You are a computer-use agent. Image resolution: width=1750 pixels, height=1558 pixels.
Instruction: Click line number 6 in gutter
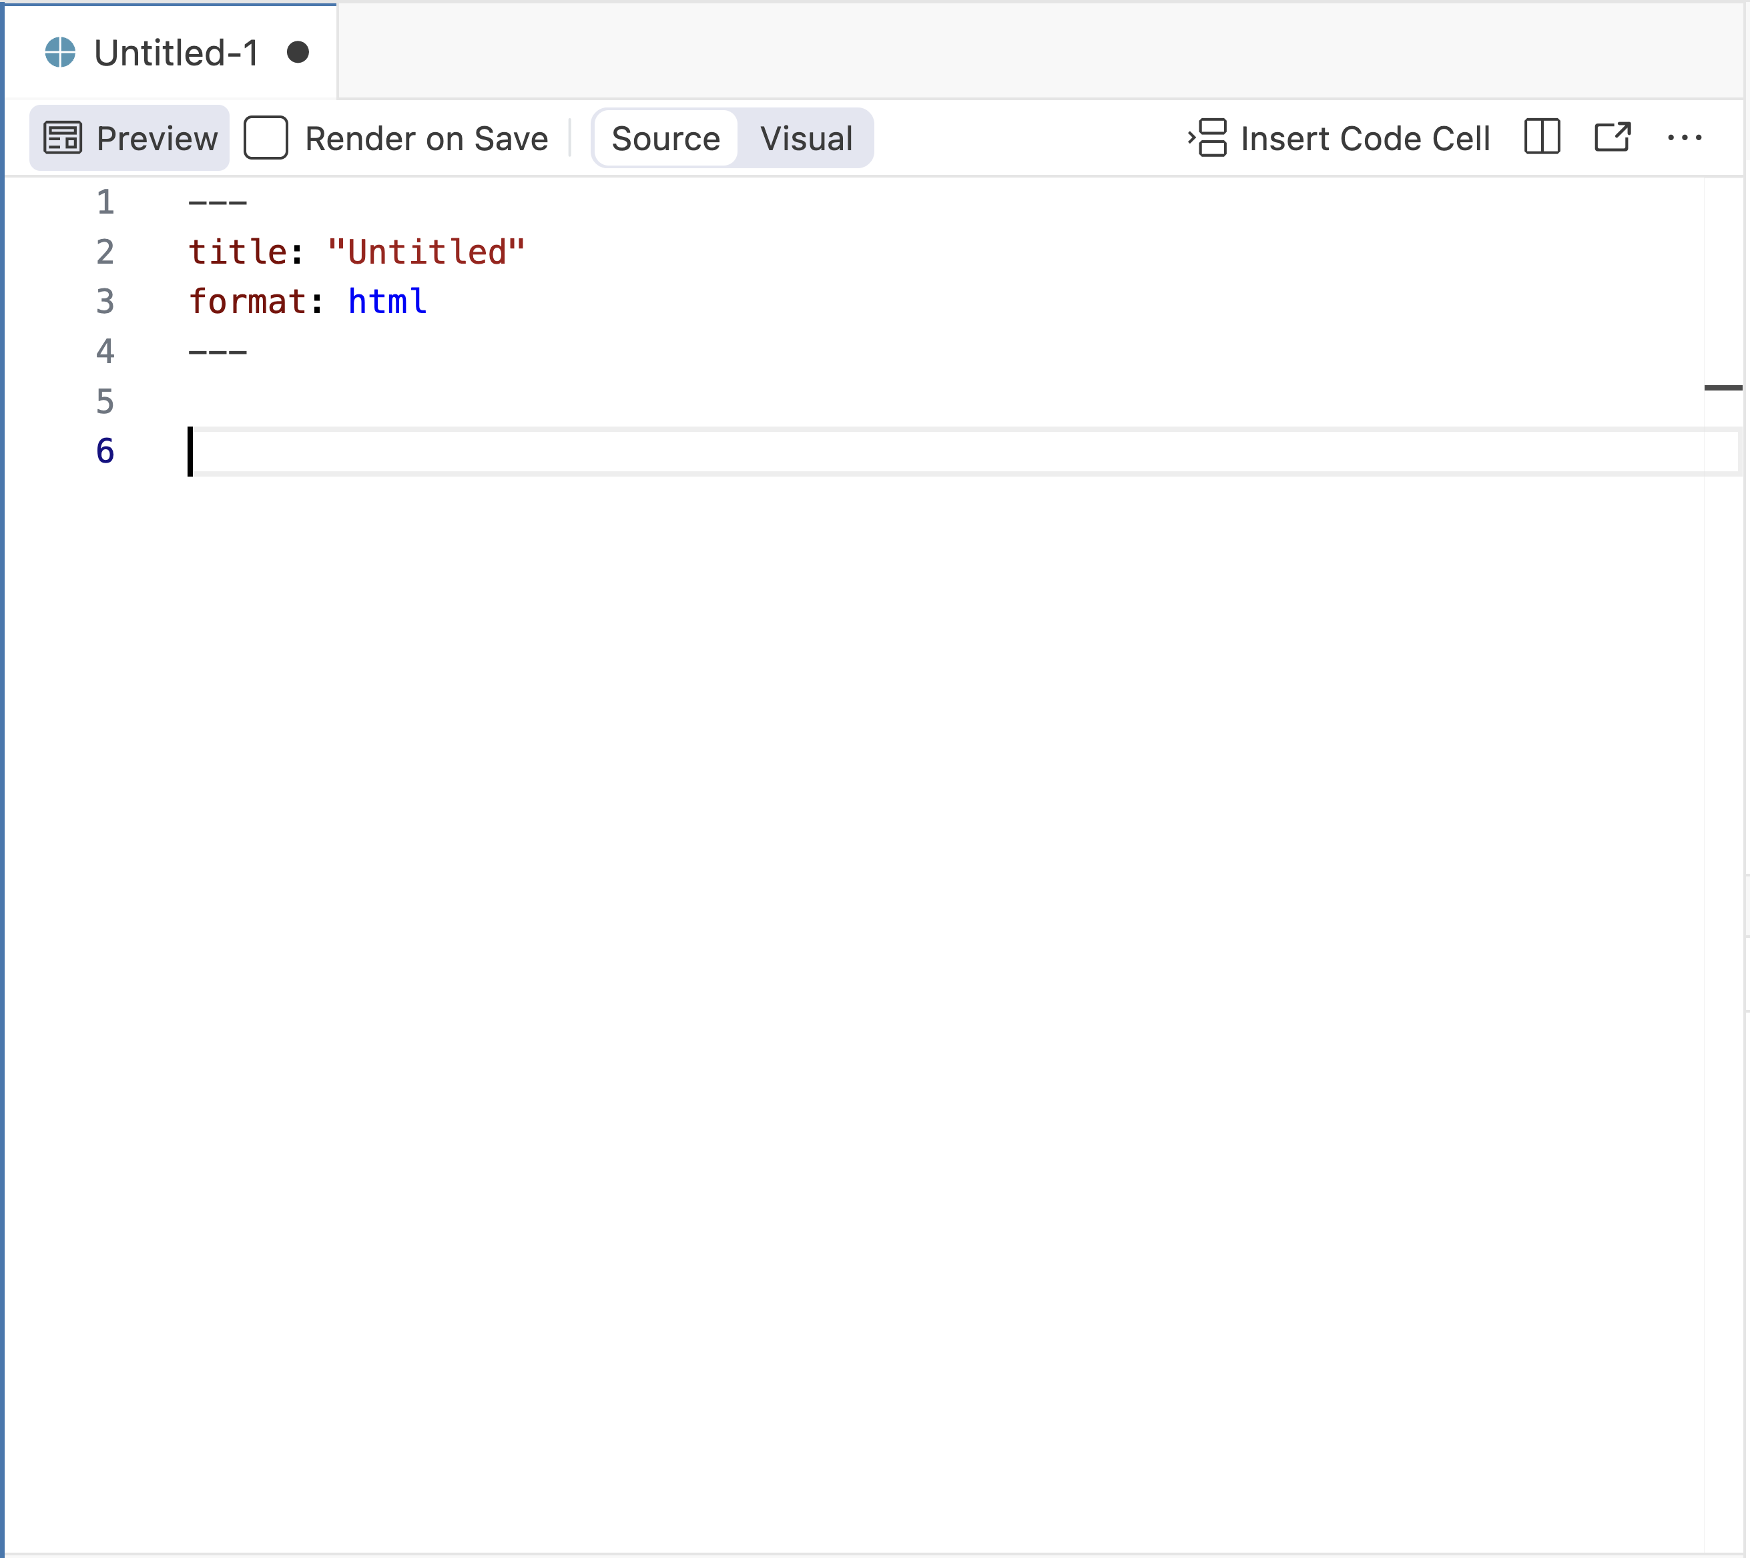click(x=104, y=451)
